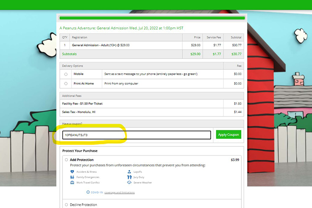Click the event title 'A Peanuts Adventure: General Admission'
This screenshot has height=208, width=312.
[x=94, y=28]
